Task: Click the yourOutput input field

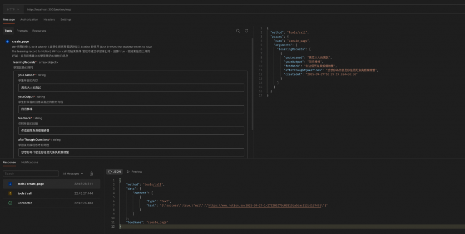Action: pyautogui.click(x=131, y=109)
